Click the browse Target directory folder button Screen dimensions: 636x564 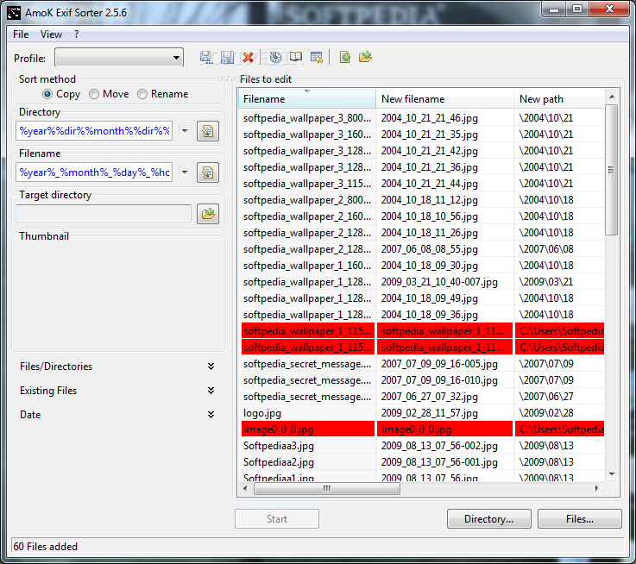(208, 214)
